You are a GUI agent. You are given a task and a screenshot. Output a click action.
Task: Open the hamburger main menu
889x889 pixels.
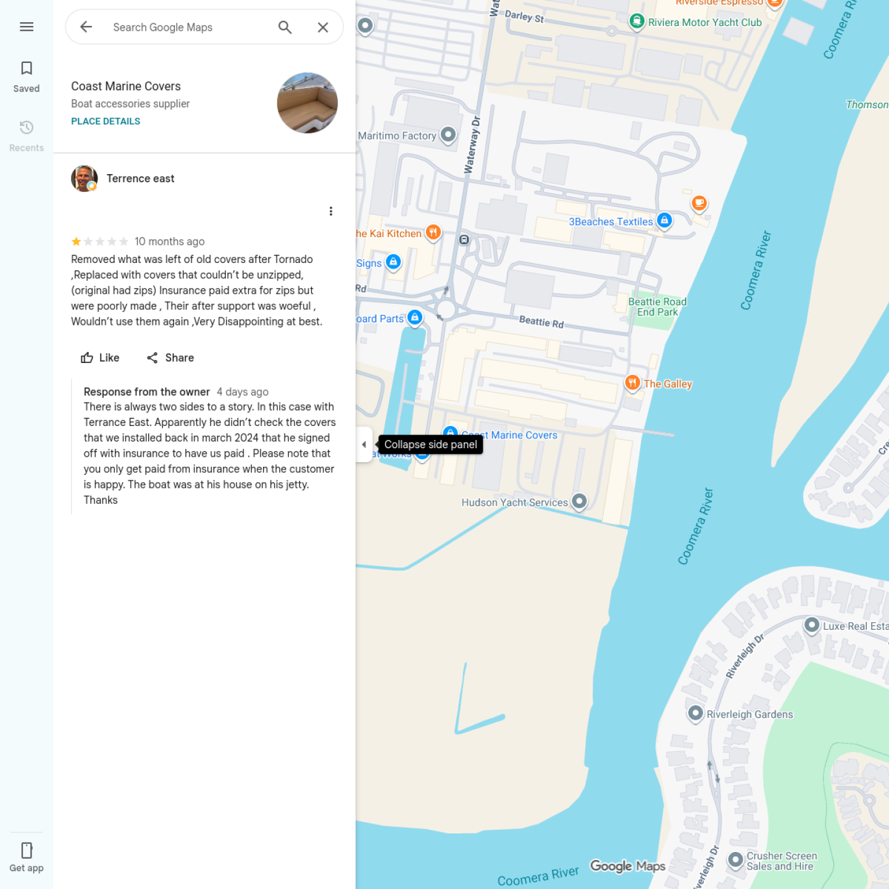[27, 27]
